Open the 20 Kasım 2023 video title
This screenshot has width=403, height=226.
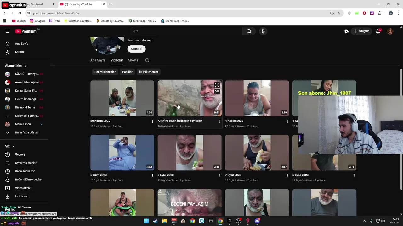click(100, 121)
